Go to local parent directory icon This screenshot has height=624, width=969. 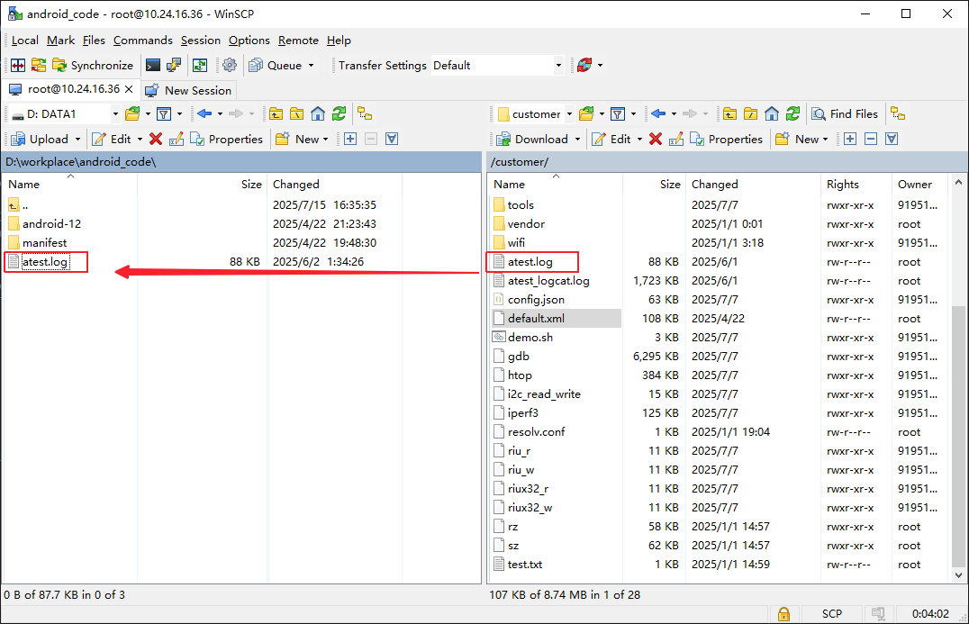click(x=276, y=113)
